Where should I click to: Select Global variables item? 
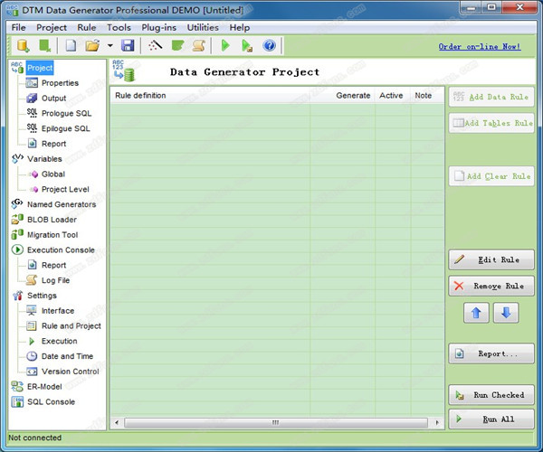click(53, 174)
